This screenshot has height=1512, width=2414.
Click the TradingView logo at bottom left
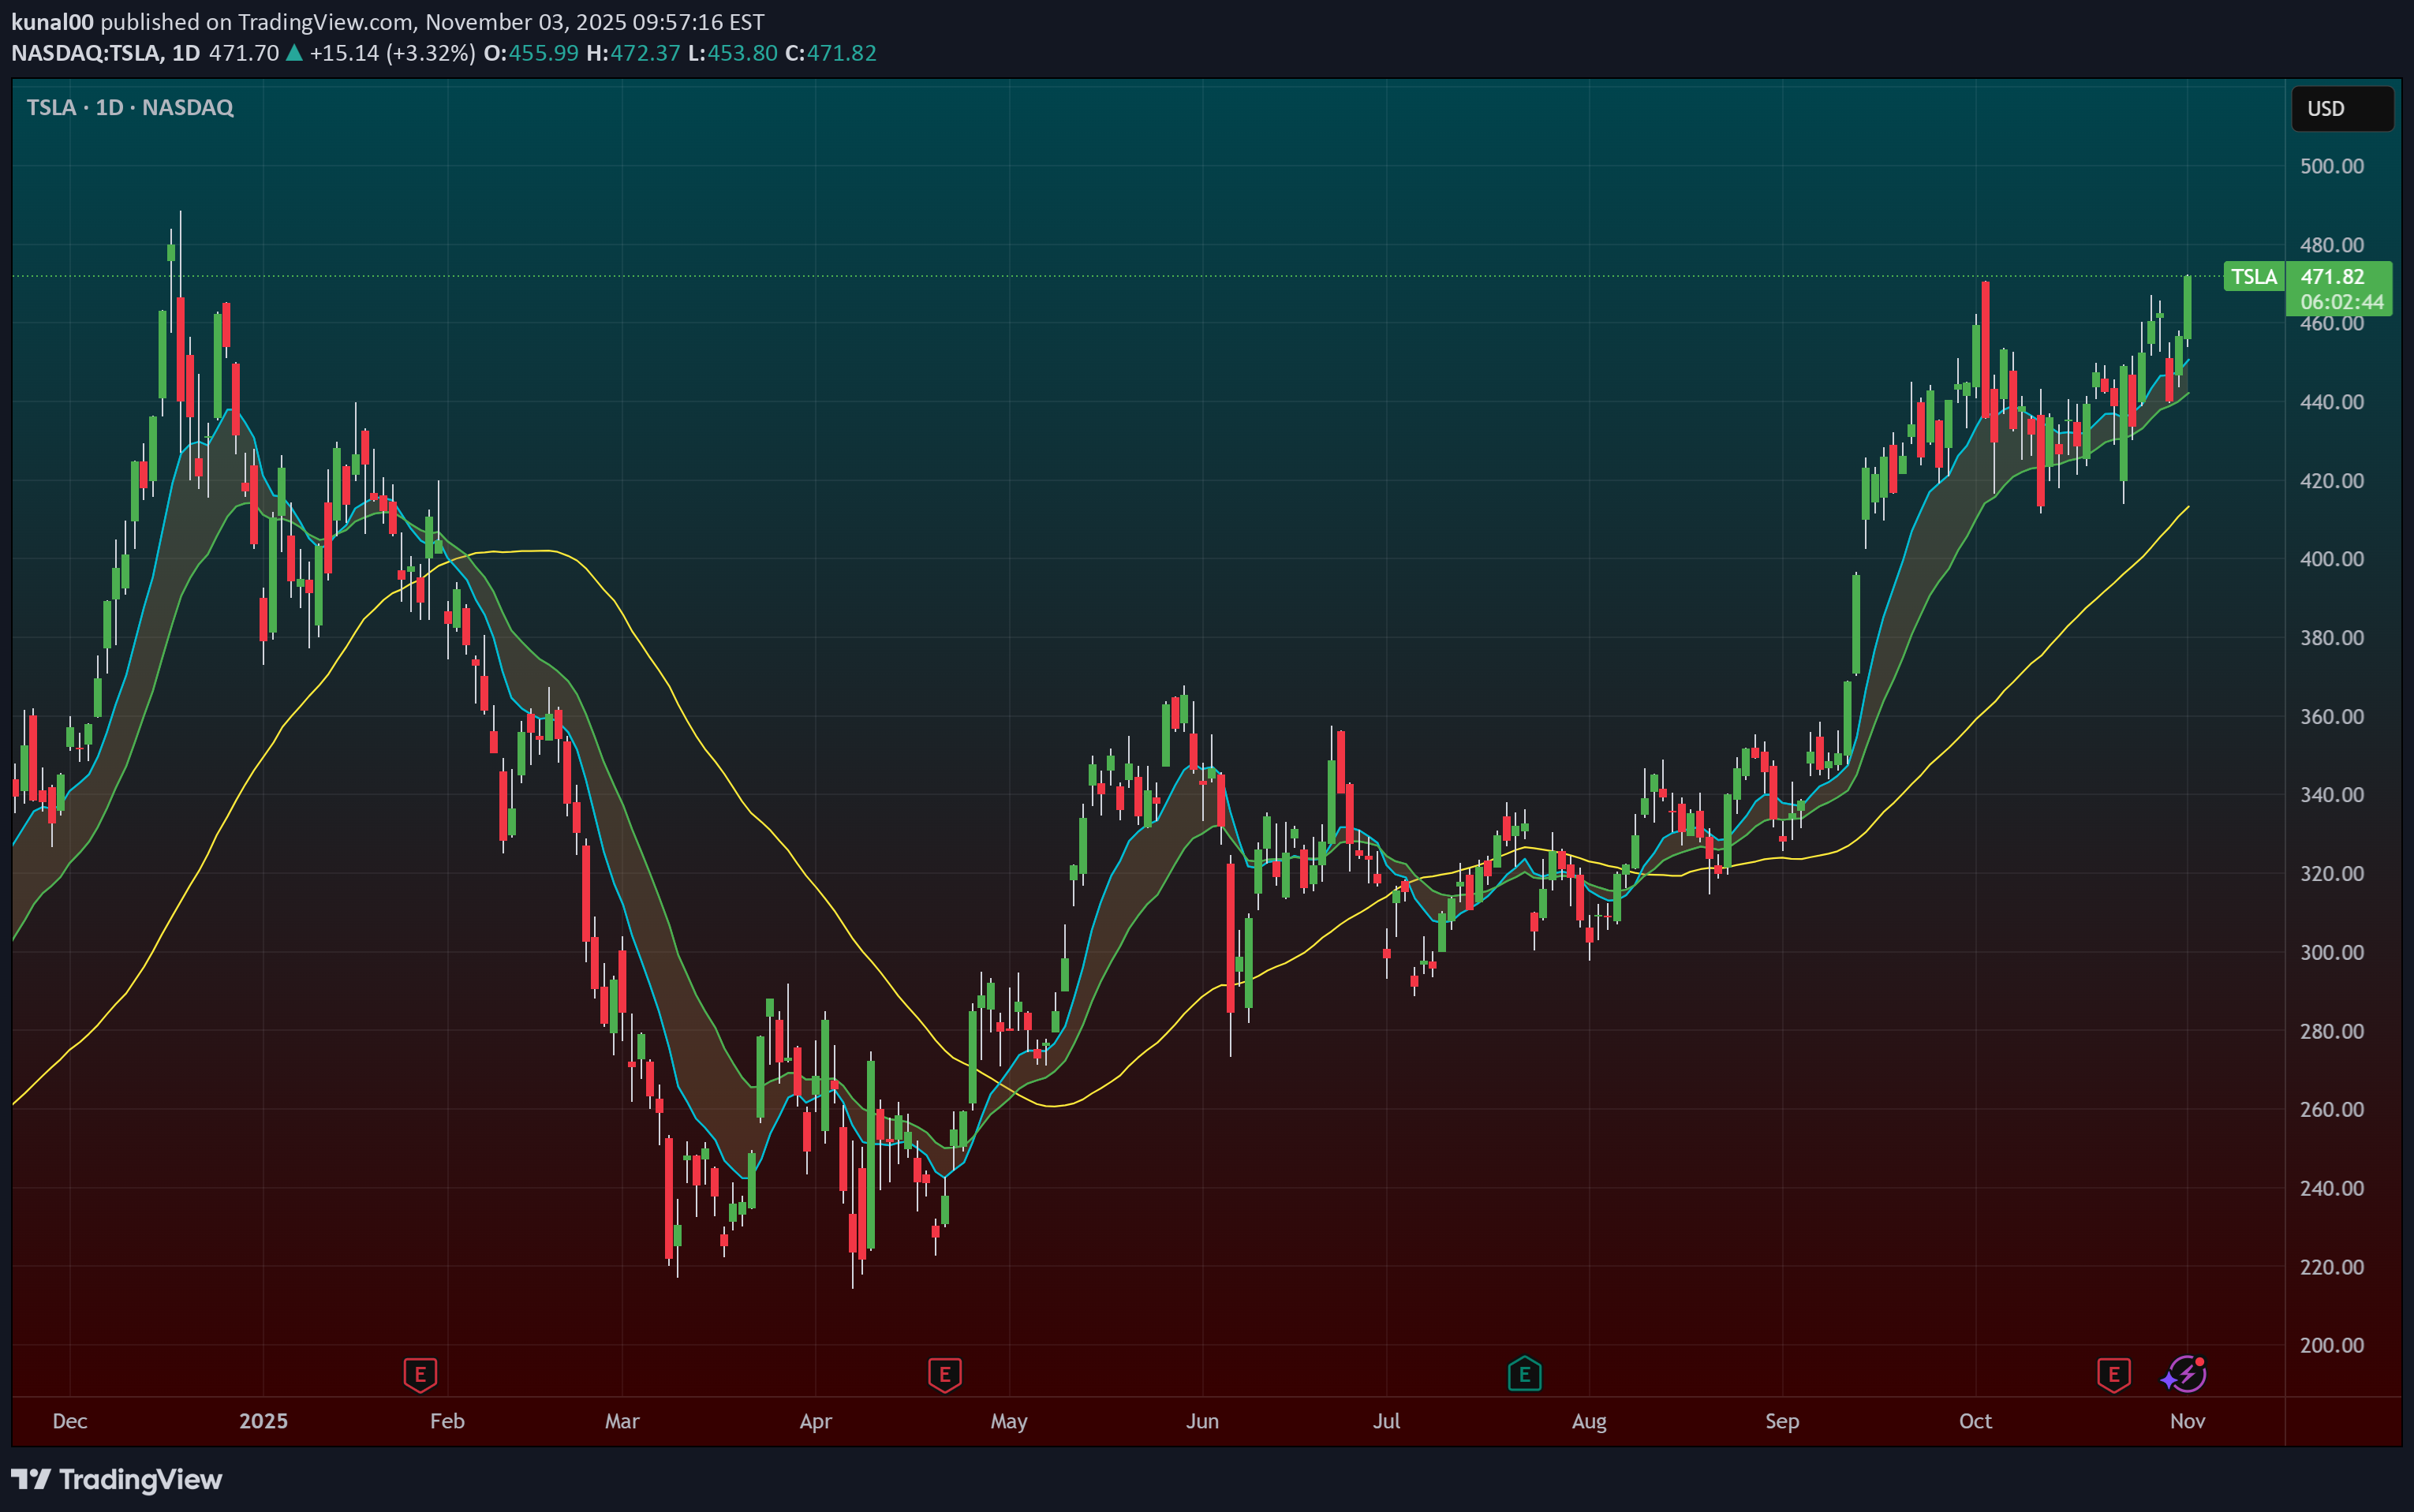pos(117,1479)
